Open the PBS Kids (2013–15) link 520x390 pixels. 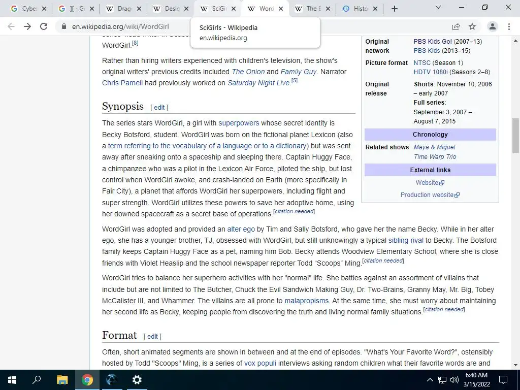click(427, 51)
